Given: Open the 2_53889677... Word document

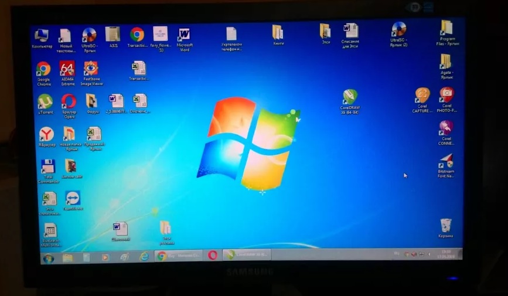Looking at the screenshot, I should click(x=117, y=103).
